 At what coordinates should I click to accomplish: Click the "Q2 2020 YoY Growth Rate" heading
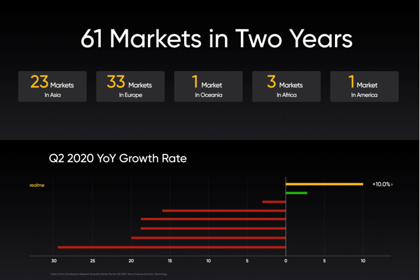(x=117, y=158)
